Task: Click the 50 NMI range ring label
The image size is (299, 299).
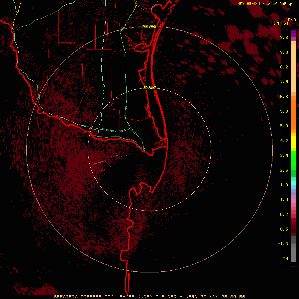Action: 149,88
